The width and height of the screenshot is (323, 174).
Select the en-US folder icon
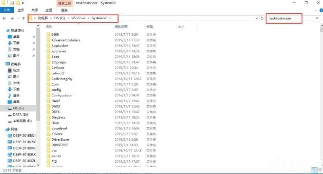(x=48, y=156)
